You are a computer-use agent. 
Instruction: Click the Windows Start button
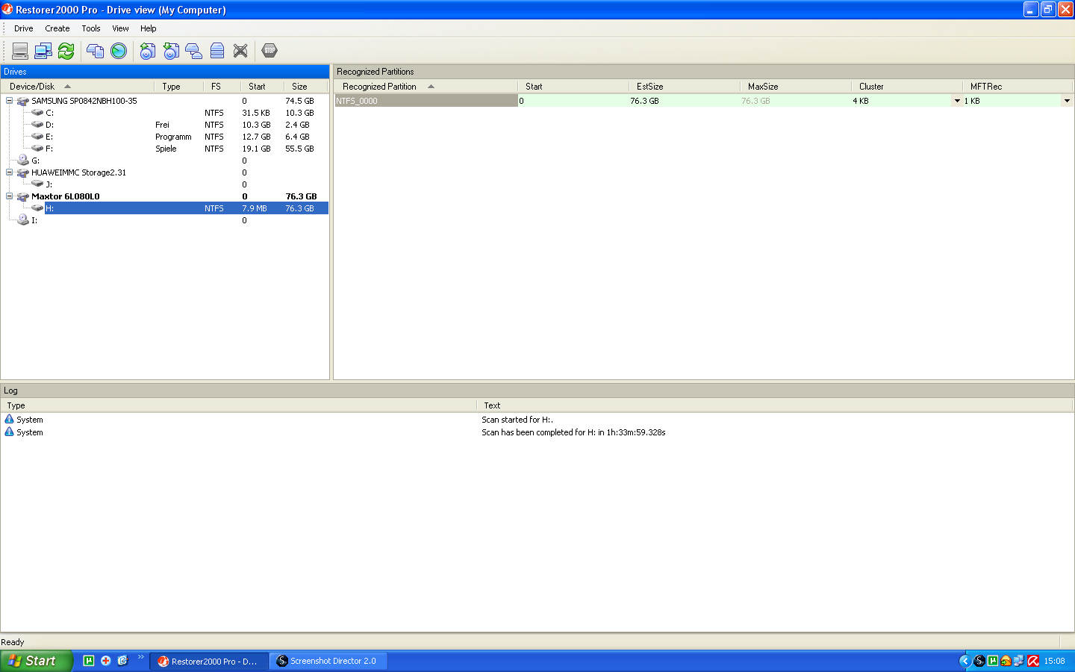pos(36,661)
